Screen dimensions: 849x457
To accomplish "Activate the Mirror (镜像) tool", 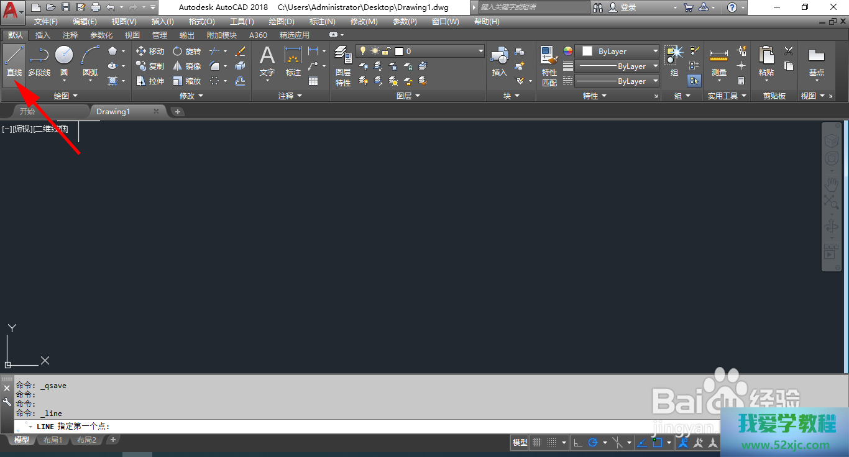I will [x=186, y=66].
